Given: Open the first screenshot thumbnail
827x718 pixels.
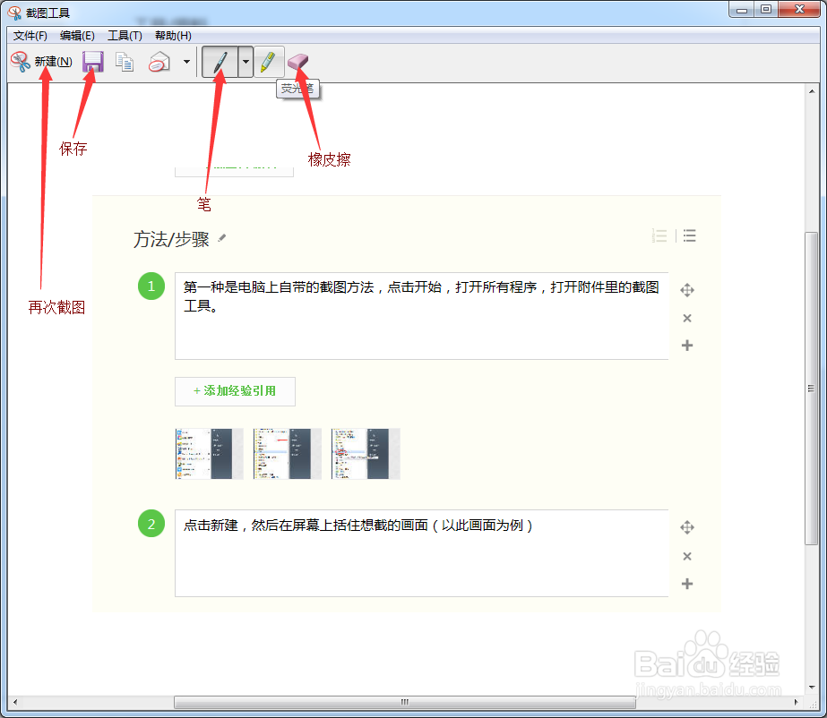Looking at the screenshot, I should click(x=209, y=453).
